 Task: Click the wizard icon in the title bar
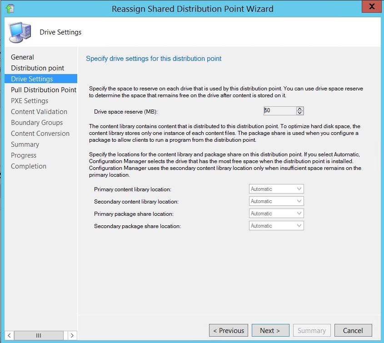[10, 9]
